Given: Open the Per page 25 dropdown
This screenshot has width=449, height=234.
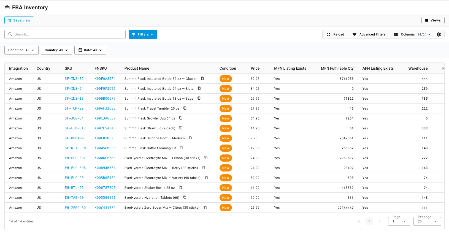Looking at the screenshot, I should click(427, 221).
